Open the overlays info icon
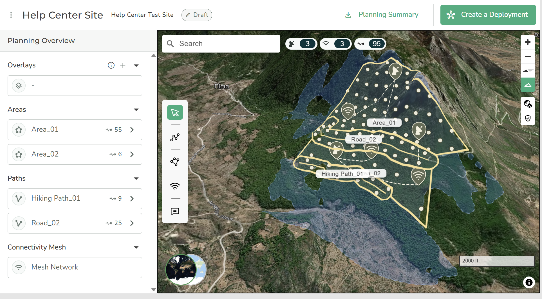This screenshot has width=542, height=299. [111, 65]
